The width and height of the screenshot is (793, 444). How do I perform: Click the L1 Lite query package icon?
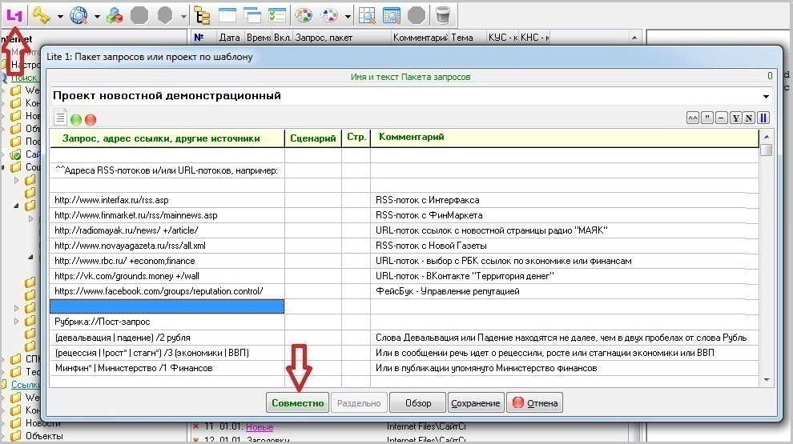(14, 14)
